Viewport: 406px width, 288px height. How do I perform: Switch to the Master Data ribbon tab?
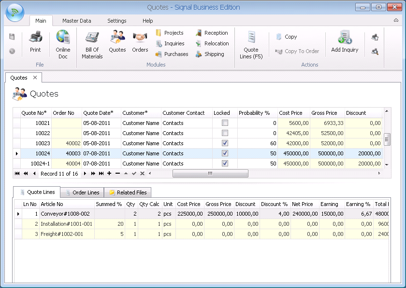[x=76, y=21]
